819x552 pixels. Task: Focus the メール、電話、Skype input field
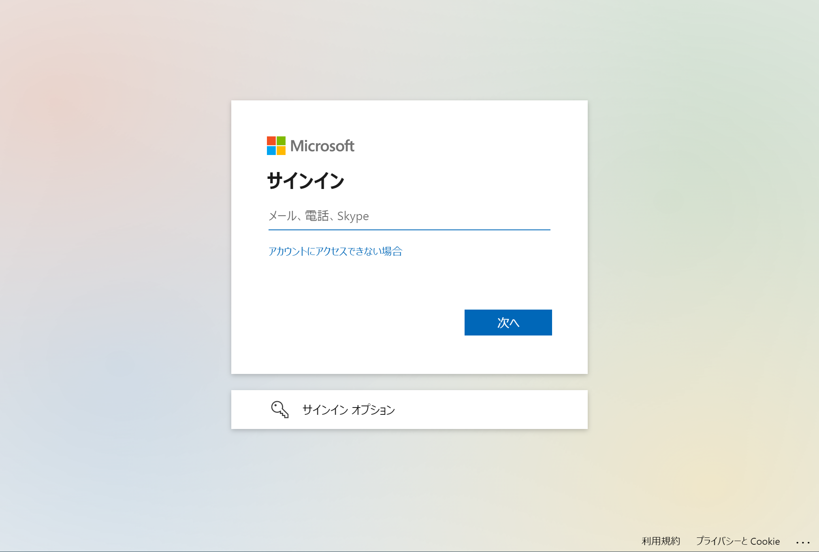[x=409, y=216]
